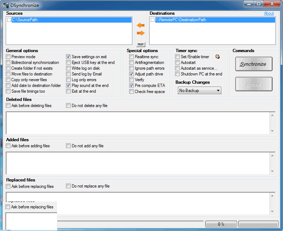Disable Play sound at the end
The image size is (283, 231).
click(x=68, y=86)
